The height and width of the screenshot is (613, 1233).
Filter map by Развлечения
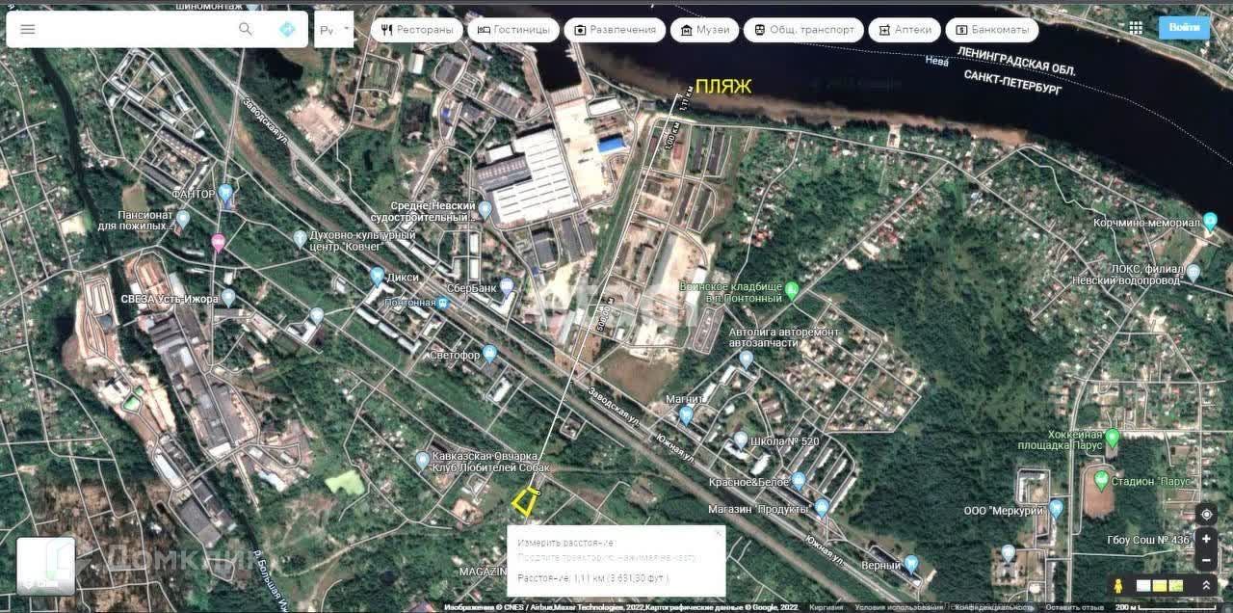coord(615,30)
